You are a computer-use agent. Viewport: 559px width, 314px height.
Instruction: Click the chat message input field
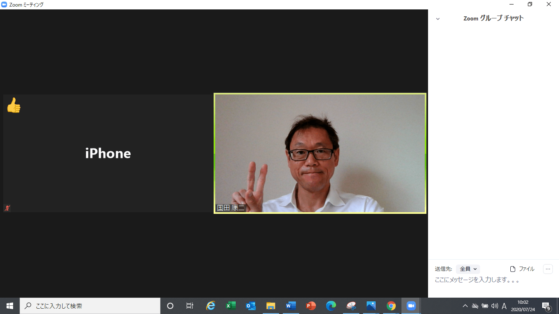tap(491, 280)
